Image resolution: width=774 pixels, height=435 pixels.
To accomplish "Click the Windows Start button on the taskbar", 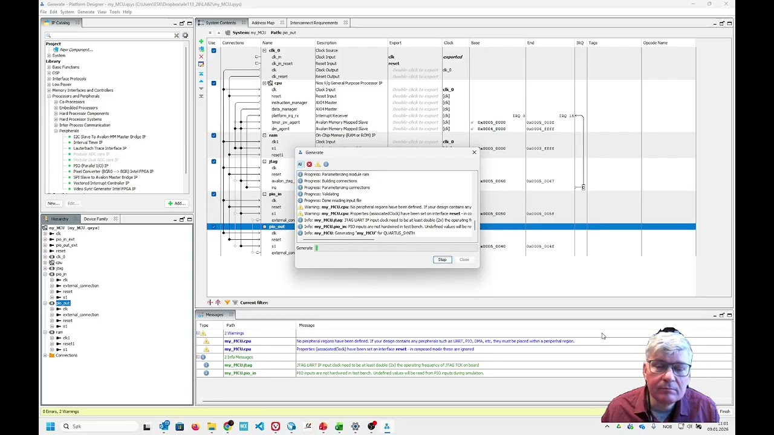I will pos(50,427).
